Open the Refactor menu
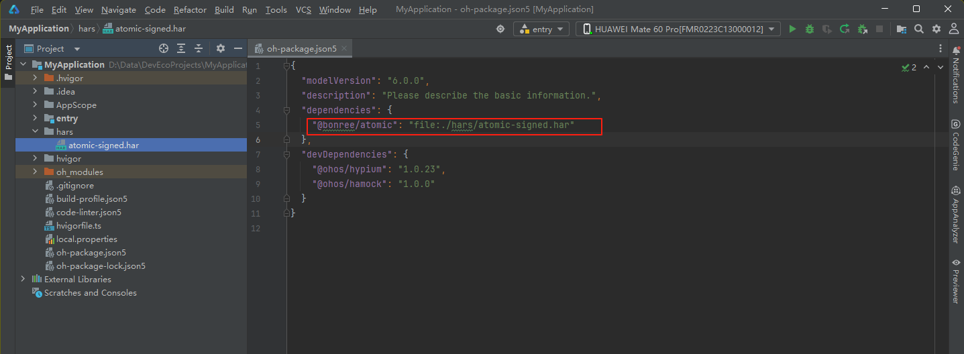Screen dimensions: 964x354 (190, 10)
